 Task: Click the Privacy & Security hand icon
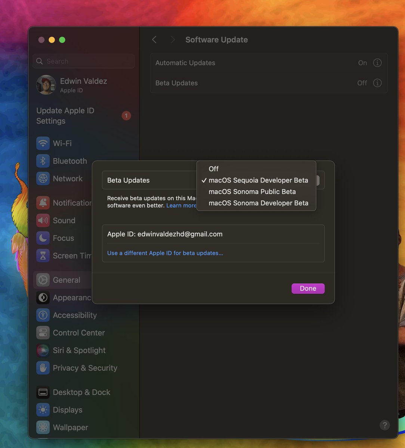pos(43,368)
